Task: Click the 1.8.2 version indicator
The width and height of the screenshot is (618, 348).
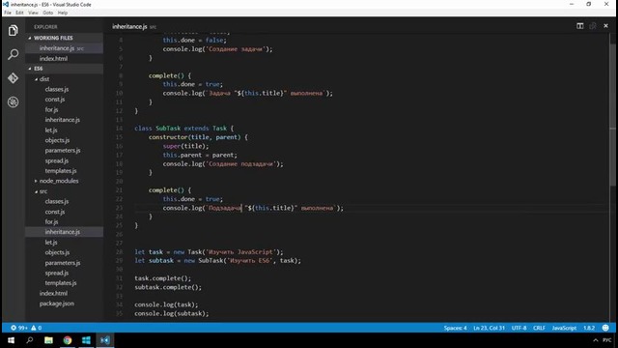Action: point(589,328)
